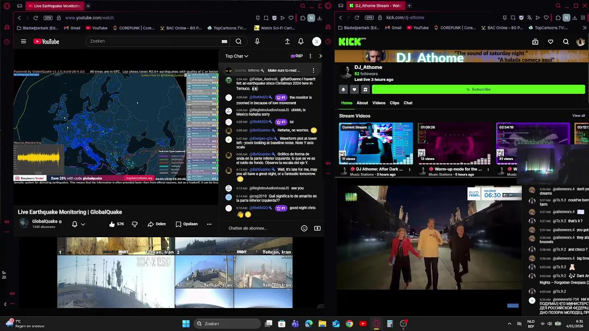Open downloads icon in YouTube window toolbar
589x331 pixels.
click(x=319, y=17)
